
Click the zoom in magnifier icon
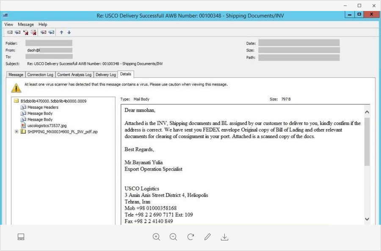click(156, 237)
